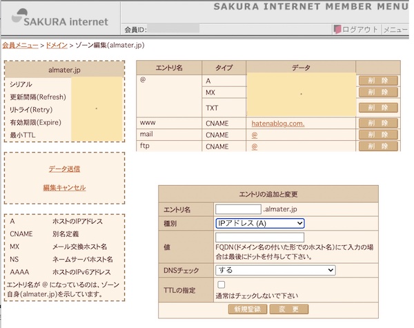Click the リトライ(Retry) label

pyautogui.click(x=31, y=110)
